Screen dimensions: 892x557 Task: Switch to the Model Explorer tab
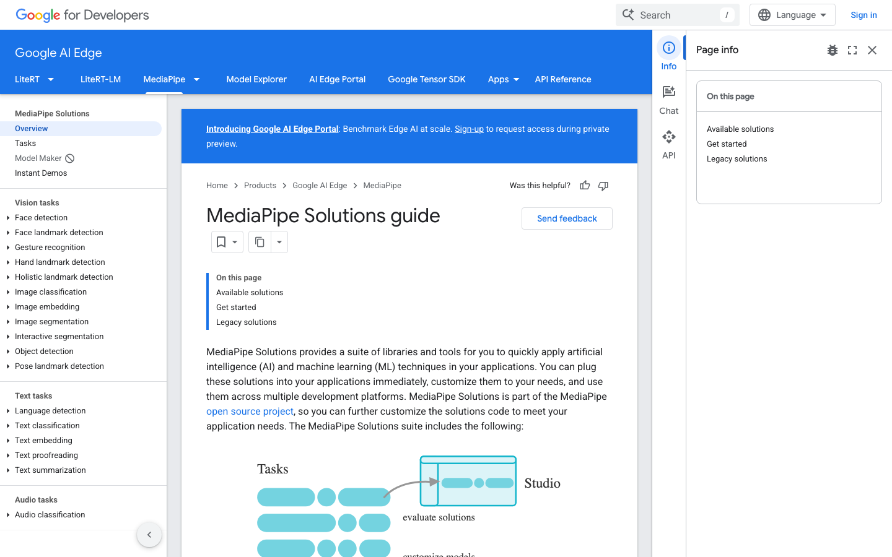256,79
